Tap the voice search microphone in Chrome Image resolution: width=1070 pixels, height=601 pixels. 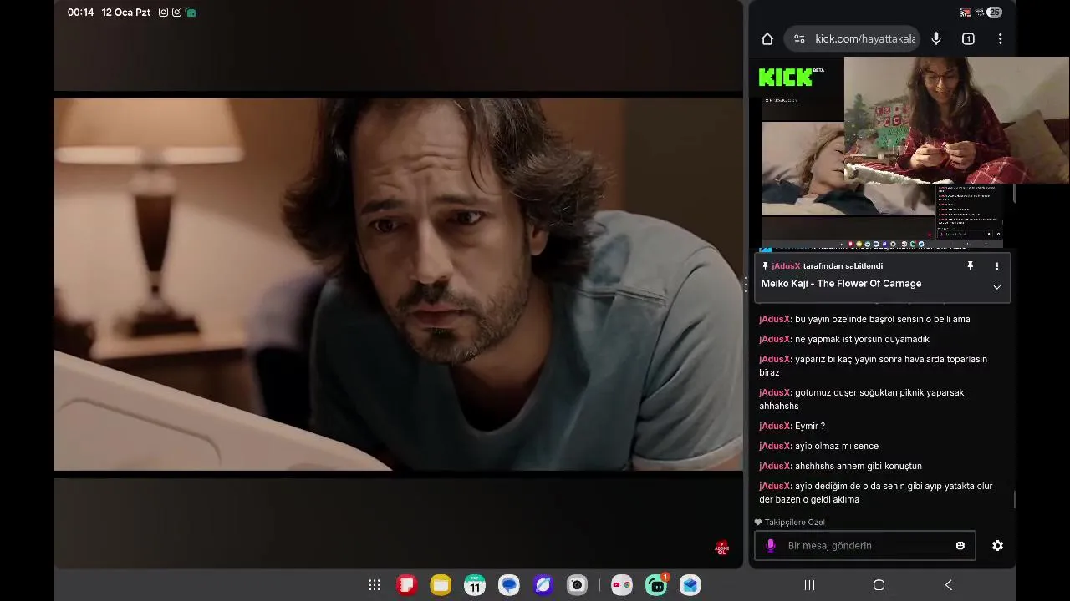click(x=936, y=38)
